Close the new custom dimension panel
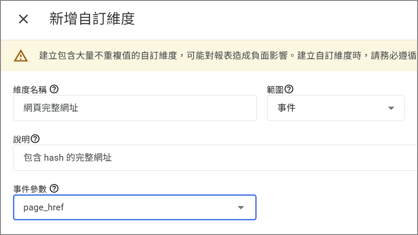Image resolution: width=418 pixels, height=235 pixels. click(23, 19)
